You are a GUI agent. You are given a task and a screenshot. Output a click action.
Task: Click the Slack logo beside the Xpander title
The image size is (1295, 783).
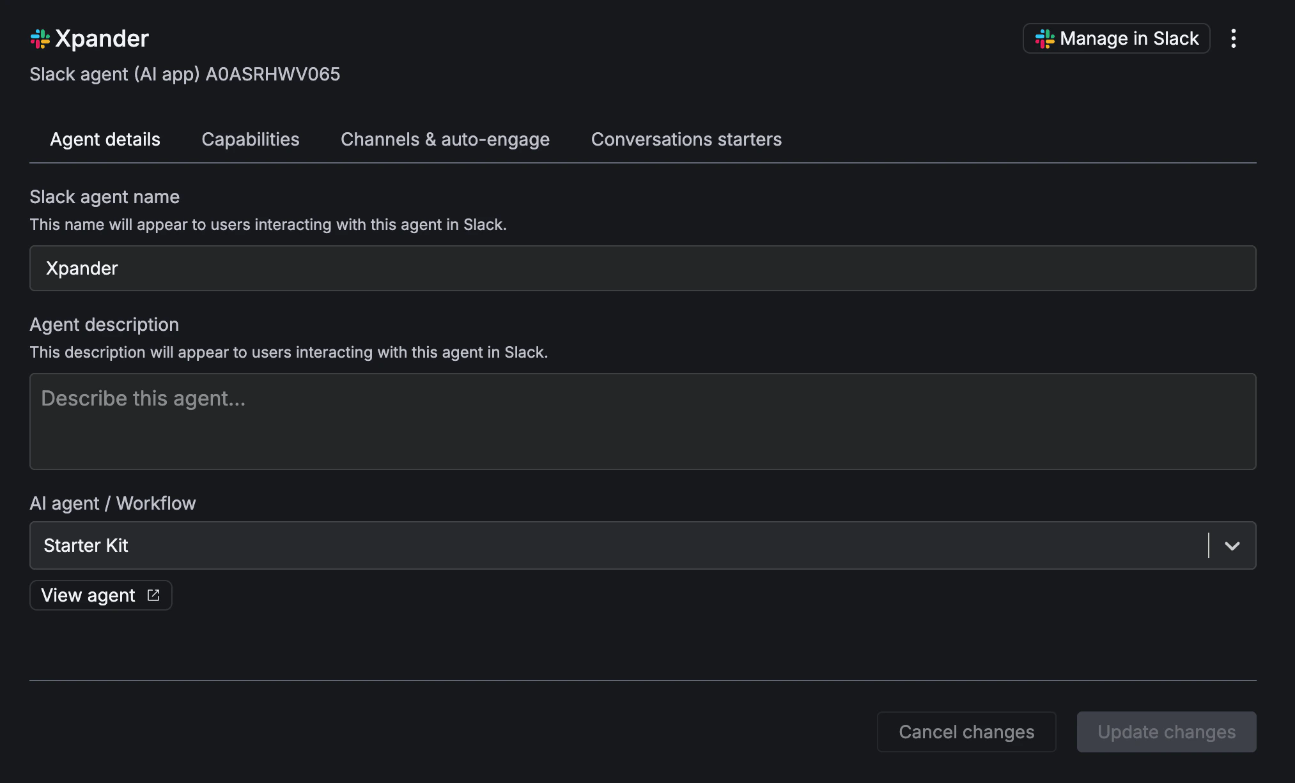tap(40, 38)
